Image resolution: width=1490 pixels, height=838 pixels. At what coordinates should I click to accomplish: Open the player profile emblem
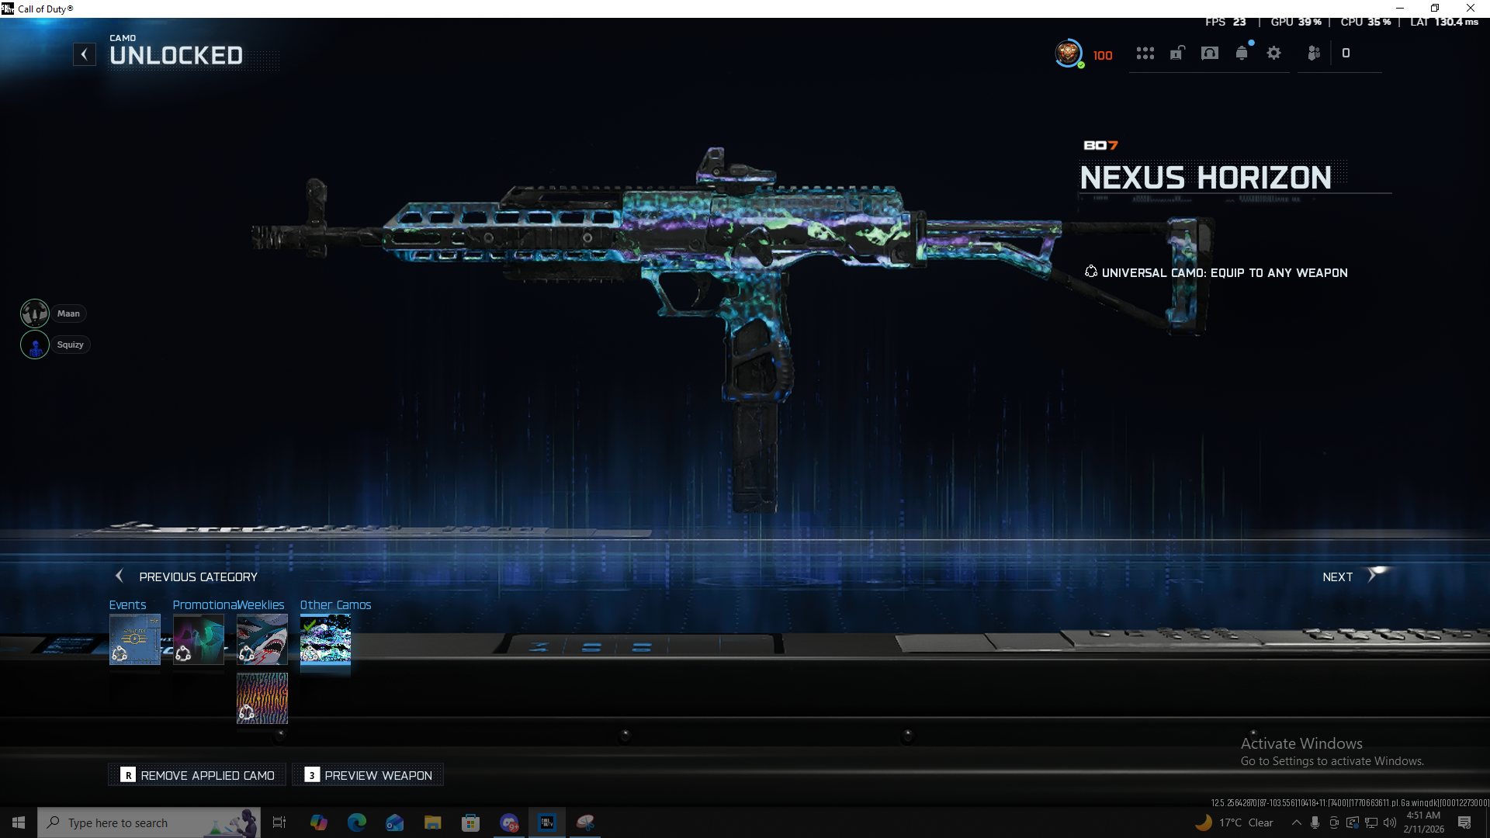1069,54
